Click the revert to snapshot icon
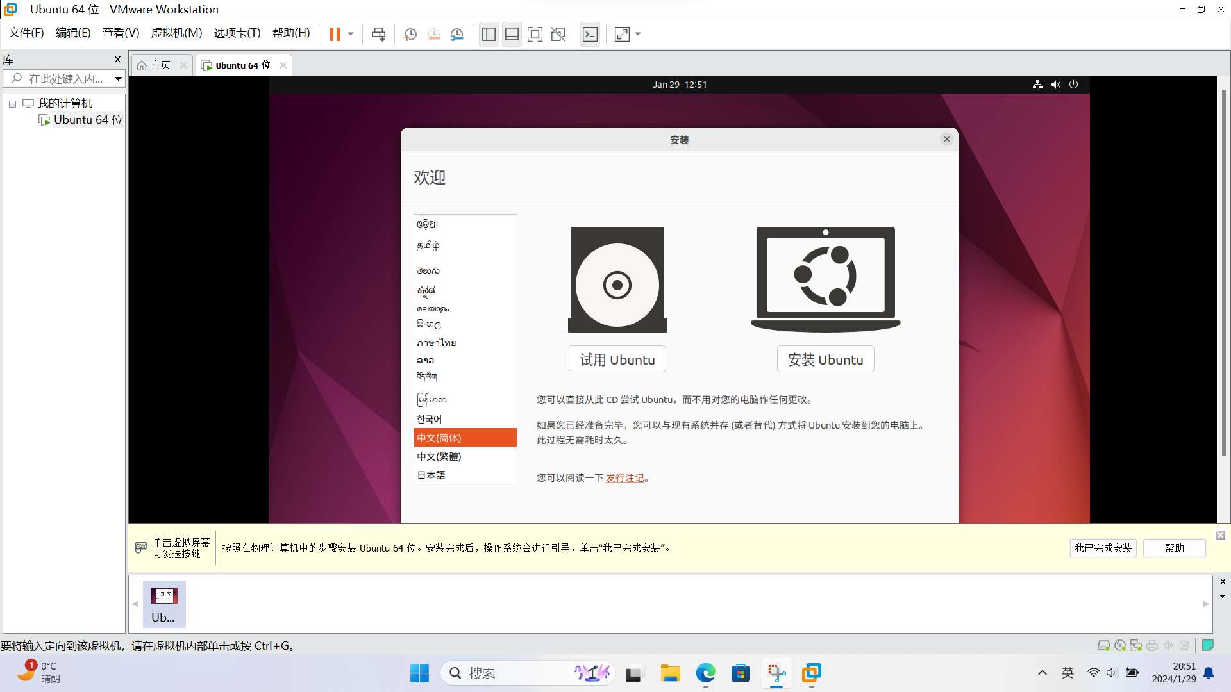1231x692 pixels. tap(434, 35)
